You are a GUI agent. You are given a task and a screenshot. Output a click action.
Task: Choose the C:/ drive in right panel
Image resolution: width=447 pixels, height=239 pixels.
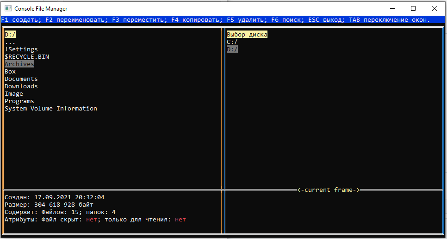[x=232, y=42]
